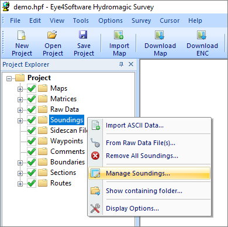The width and height of the screenshot is (228, 227).
Task: Click the Waypoints folder icon
Action: (x=43, y=141)
